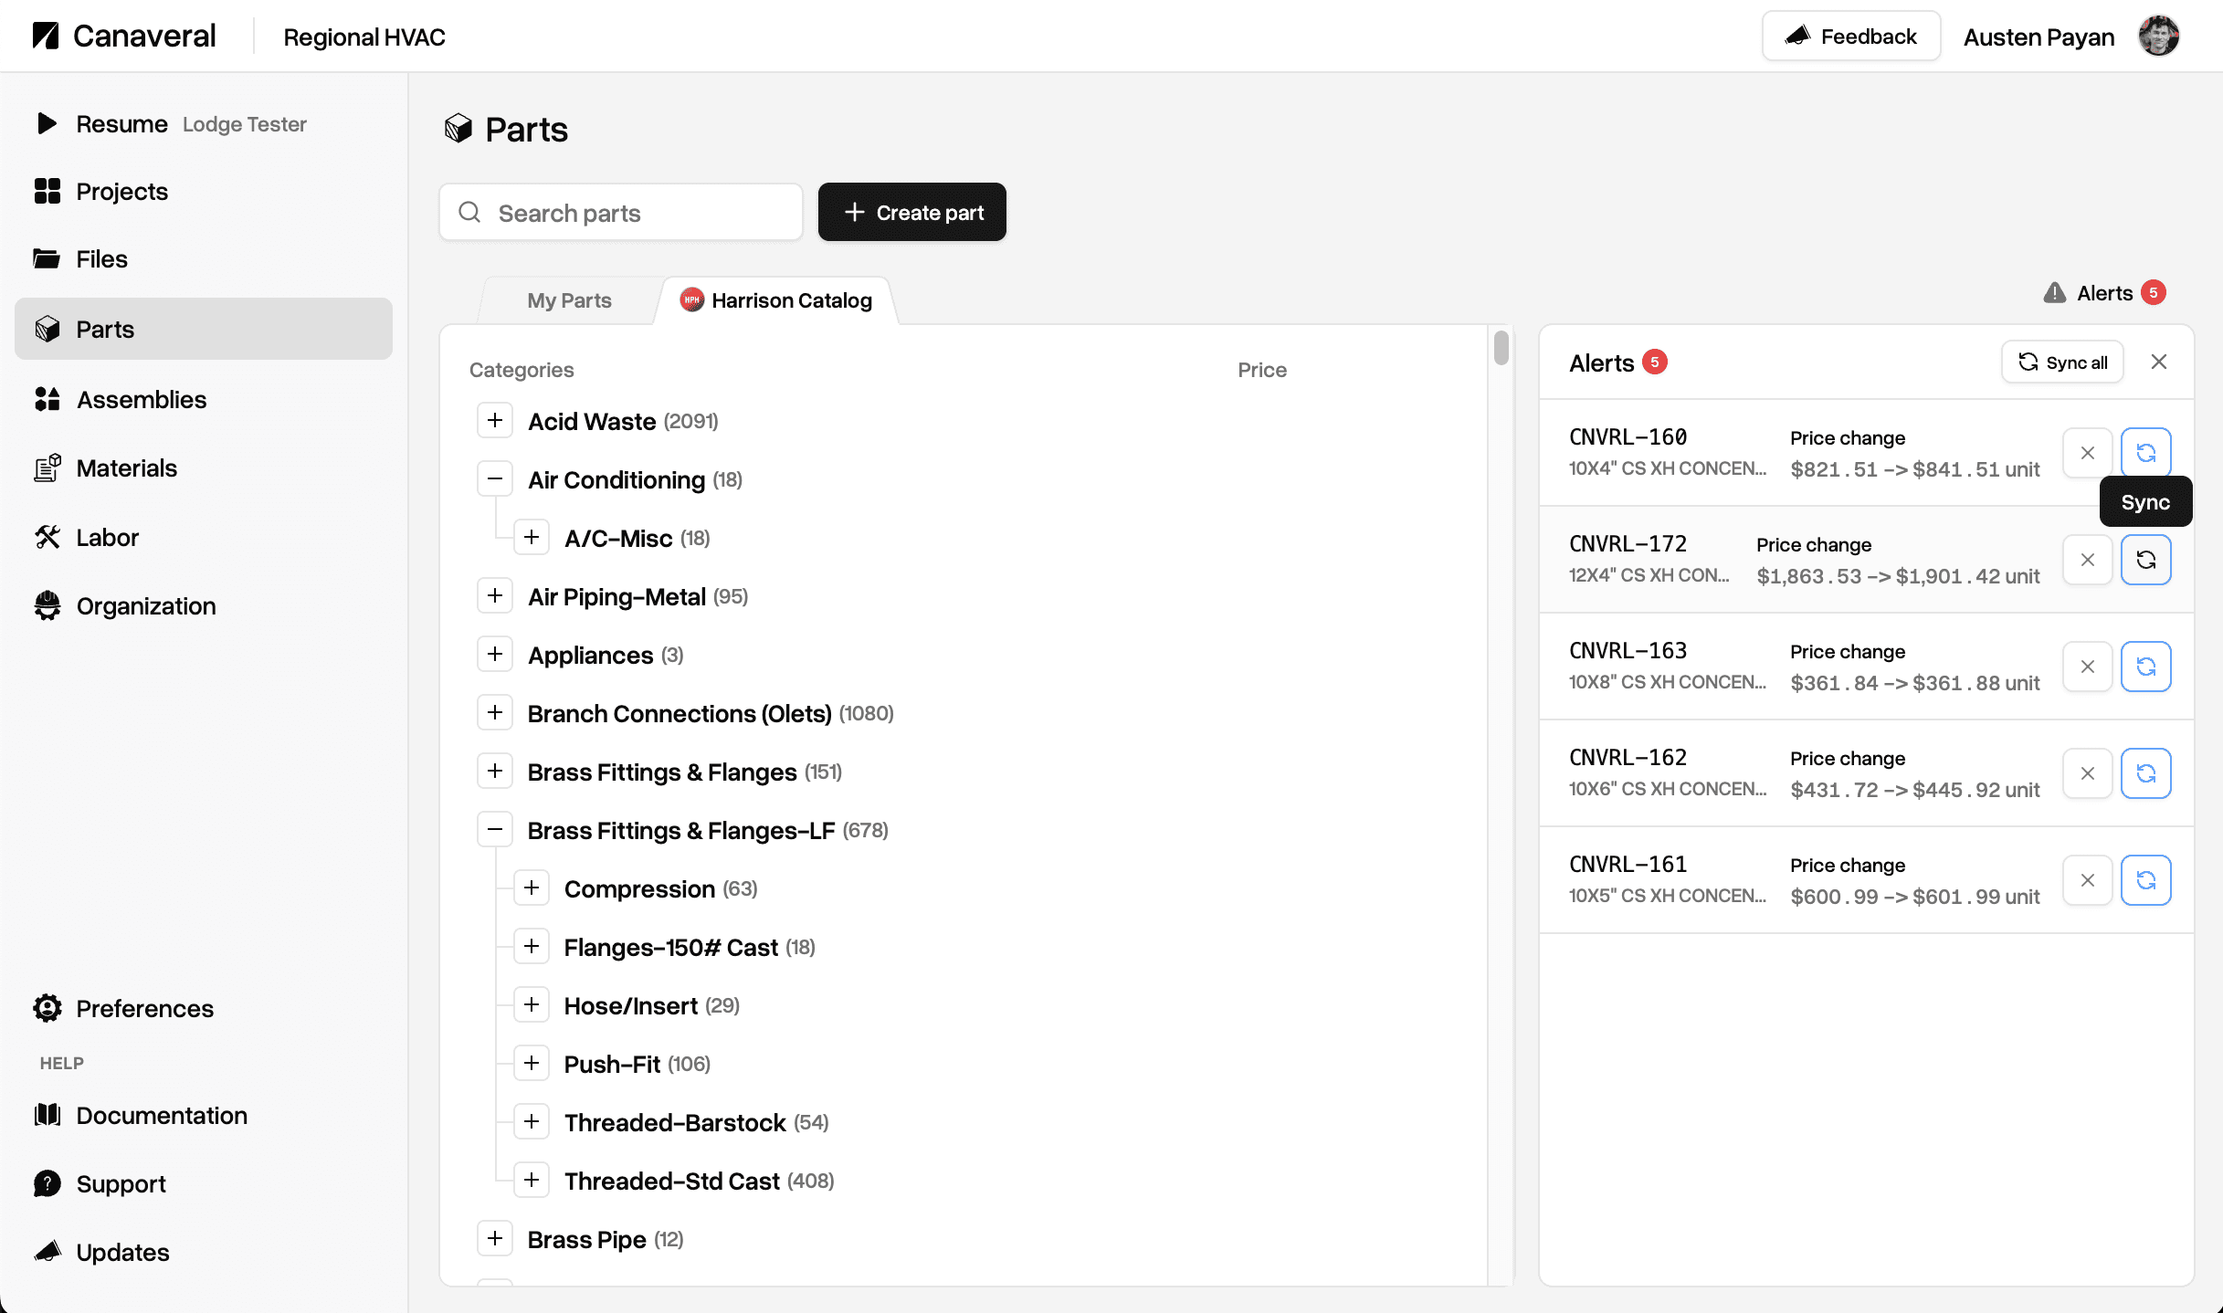Open the Feedback button
Viewport: 2223px width, 1313px height.
(x=1851, y=37)
